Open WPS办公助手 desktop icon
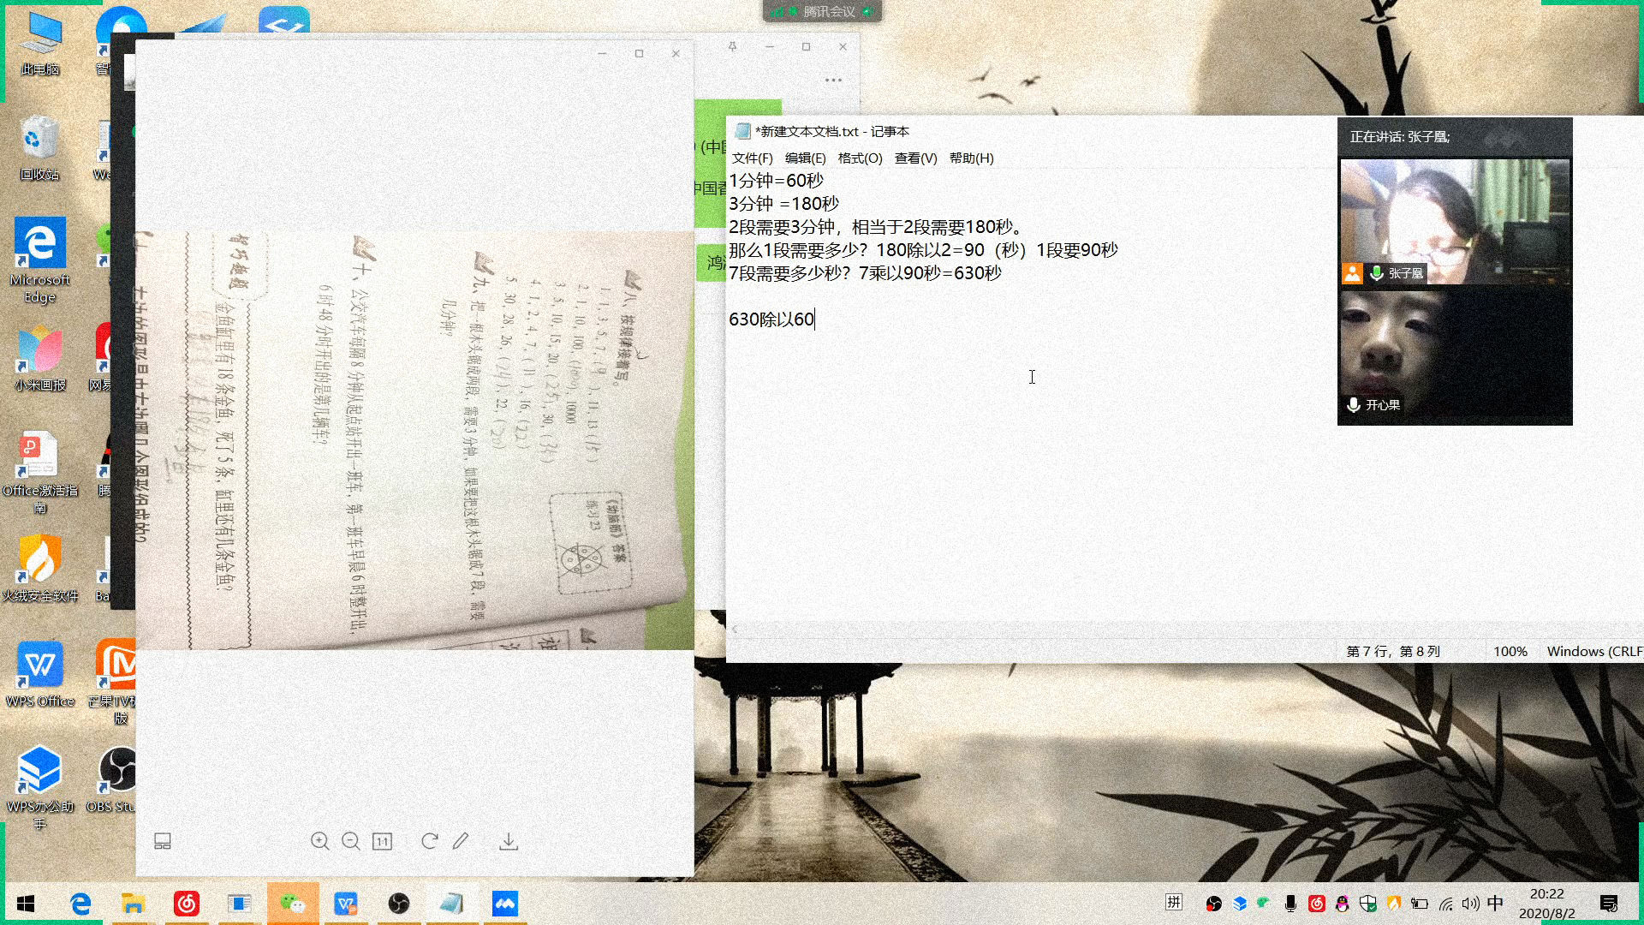Viewport: 1644px width, 925px height. coord(40,786)
